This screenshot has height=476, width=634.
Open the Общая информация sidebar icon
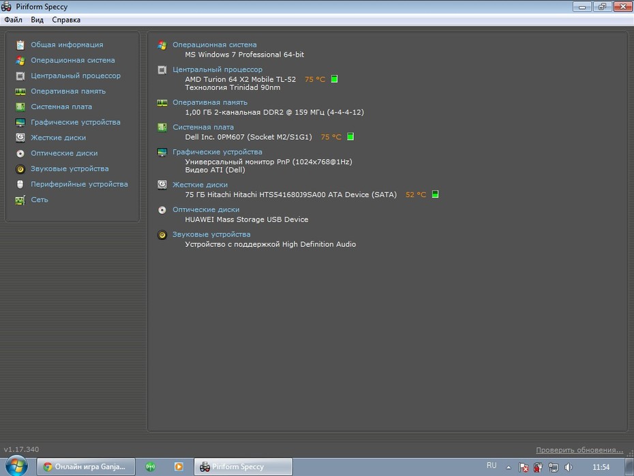click(x=20, y=45)
